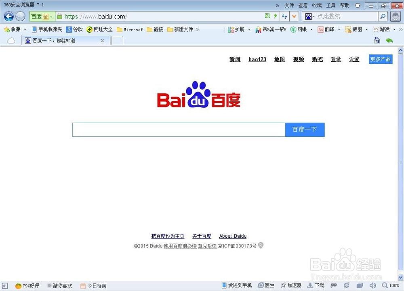The width and height of the screenshot is (404, 291).
Task: Click the green lightning speed-mode icon
Action: coord(275,16)
